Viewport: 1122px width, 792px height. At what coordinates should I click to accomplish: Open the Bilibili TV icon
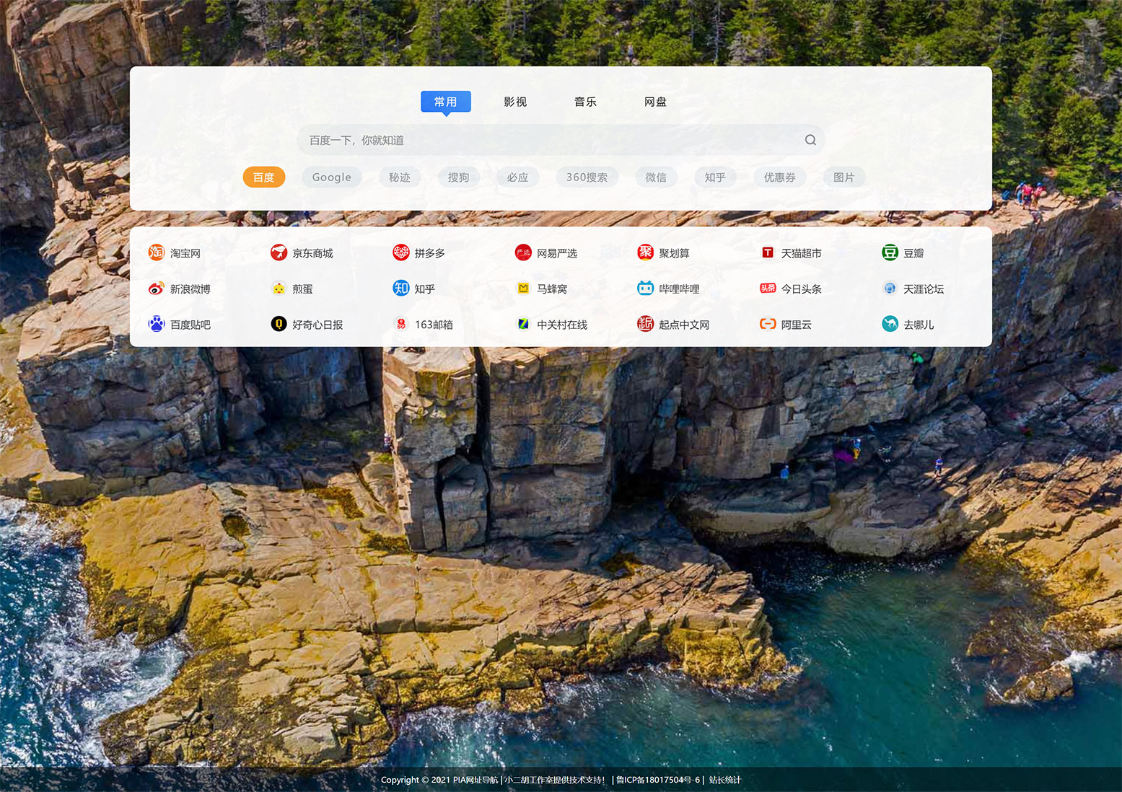click(645, 289)
